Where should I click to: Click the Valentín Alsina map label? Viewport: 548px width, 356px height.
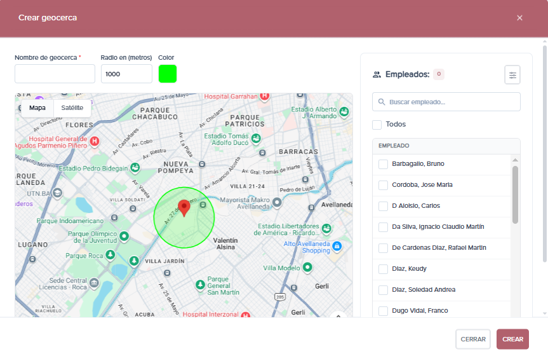pos(225,243)
